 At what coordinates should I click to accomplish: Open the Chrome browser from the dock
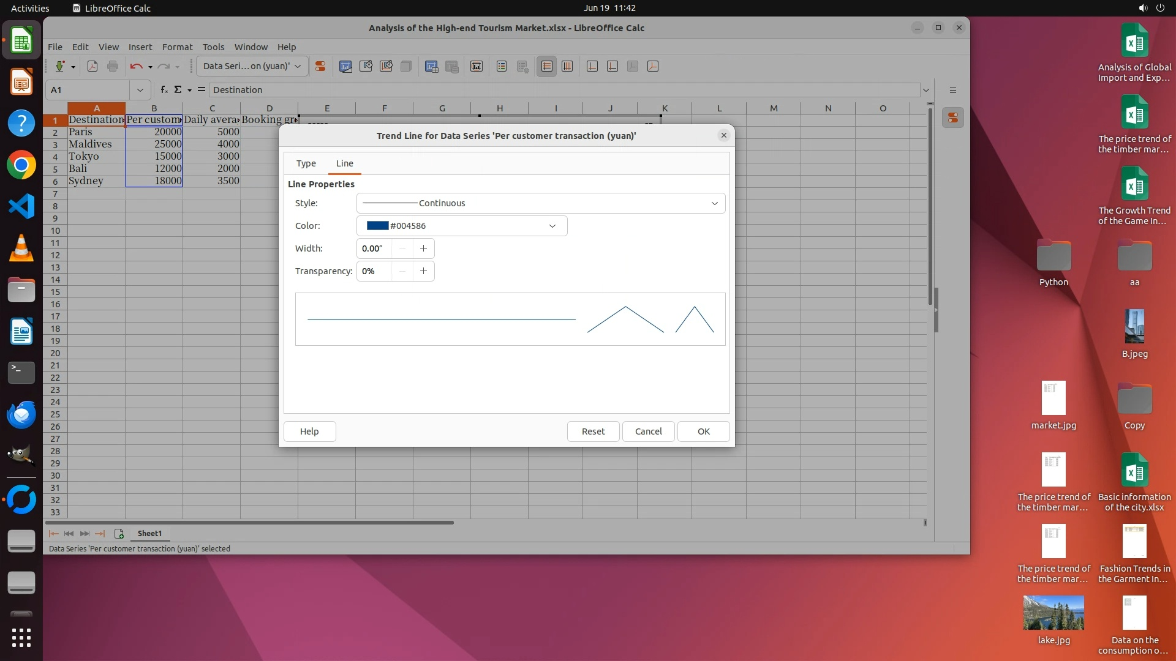click(x=21, y=165)
